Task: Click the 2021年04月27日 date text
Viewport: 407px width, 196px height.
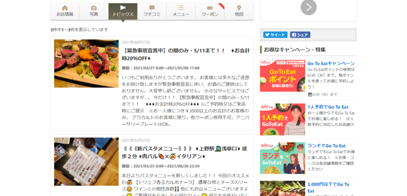Action: coord(136,42)
